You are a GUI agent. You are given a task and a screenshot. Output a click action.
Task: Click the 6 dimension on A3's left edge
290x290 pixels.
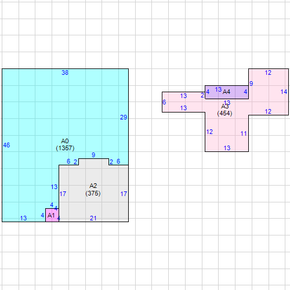point(164,102)
